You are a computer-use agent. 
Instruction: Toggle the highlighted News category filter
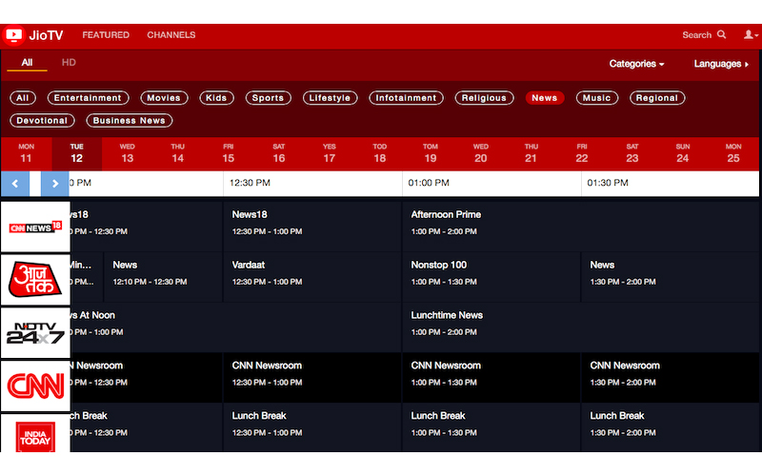(x=544, y=98)
